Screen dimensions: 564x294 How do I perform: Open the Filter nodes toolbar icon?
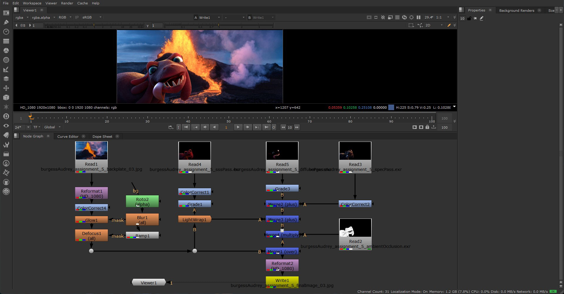(x=6, y=60)
